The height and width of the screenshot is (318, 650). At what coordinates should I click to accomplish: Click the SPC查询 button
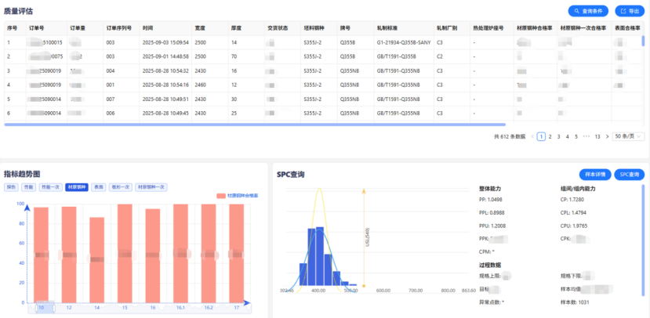(628, 174)
